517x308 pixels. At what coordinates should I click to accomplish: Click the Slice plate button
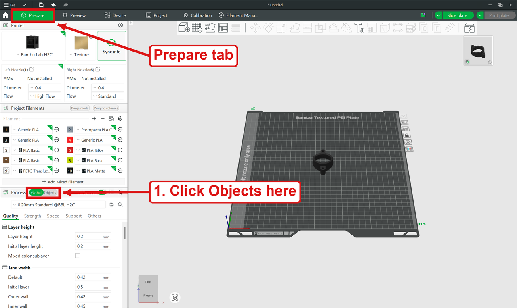pyautogui.click(x=457, y=15)
